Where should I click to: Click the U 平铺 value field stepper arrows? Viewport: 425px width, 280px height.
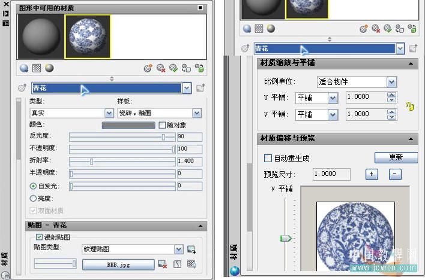coord(391,98)
